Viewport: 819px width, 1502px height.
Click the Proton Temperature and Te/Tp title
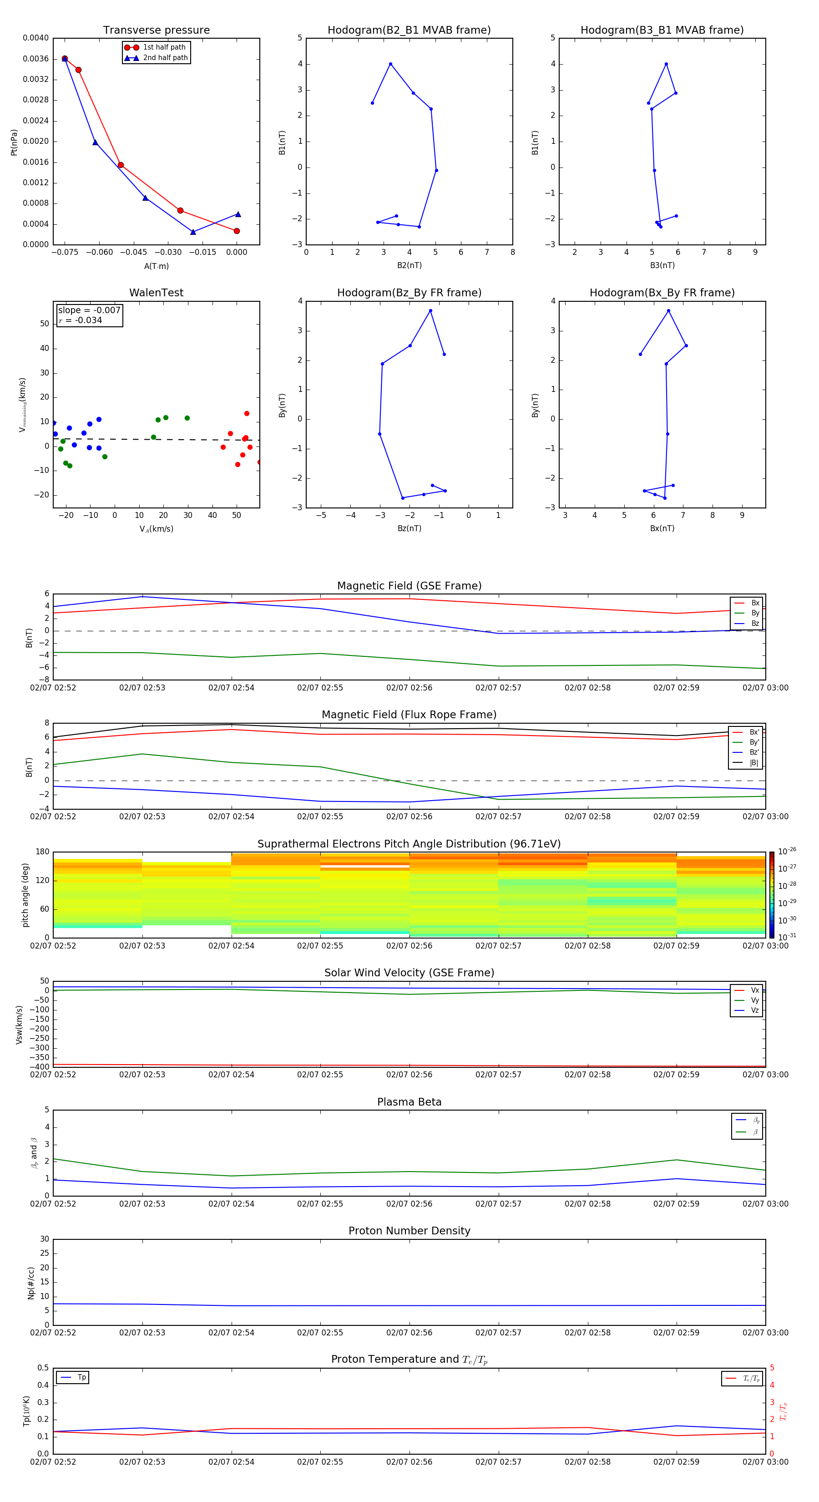[409, 1359]
